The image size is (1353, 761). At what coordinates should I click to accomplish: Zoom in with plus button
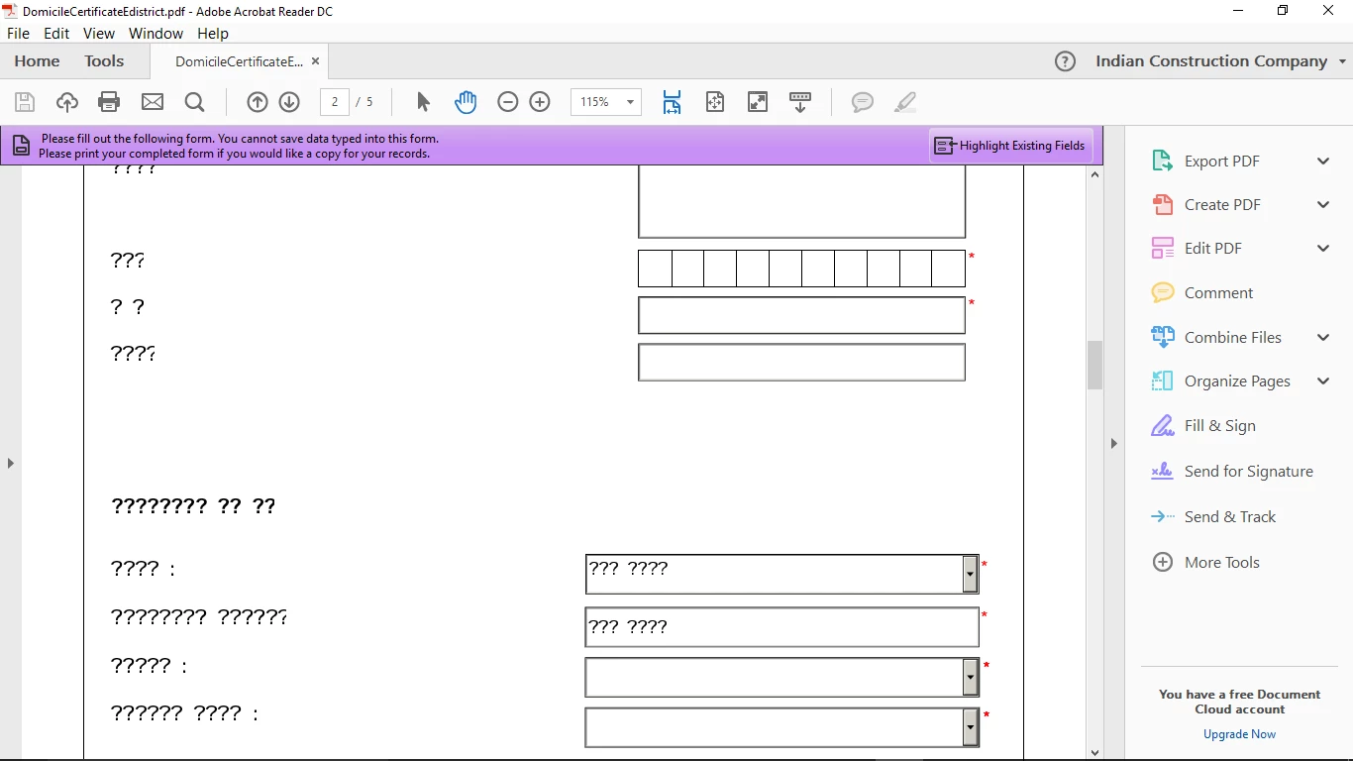click(x=540, y=102)
